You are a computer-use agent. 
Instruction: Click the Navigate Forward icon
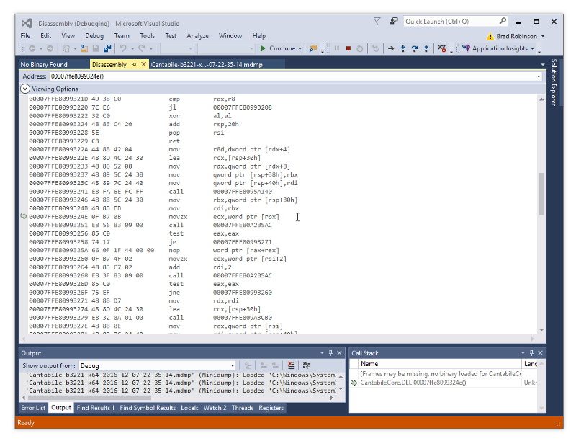pyautogui.click(x=50, y=48)
